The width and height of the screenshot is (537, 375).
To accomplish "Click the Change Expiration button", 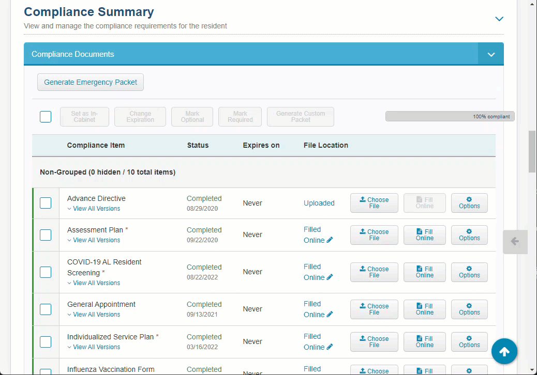I will [140, 117].
